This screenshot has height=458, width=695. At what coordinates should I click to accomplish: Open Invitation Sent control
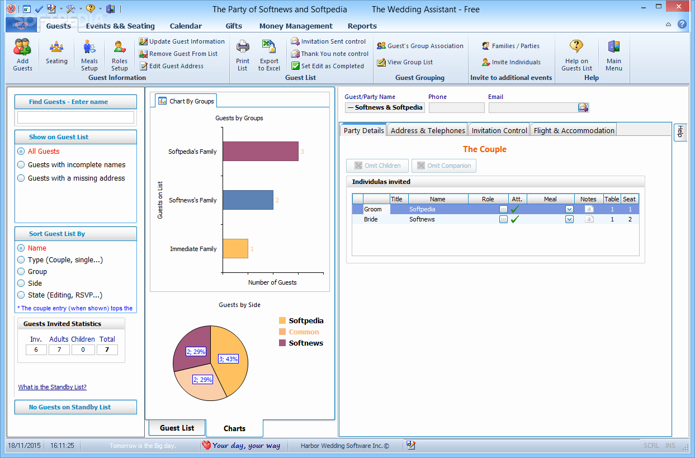coord(328,41)
